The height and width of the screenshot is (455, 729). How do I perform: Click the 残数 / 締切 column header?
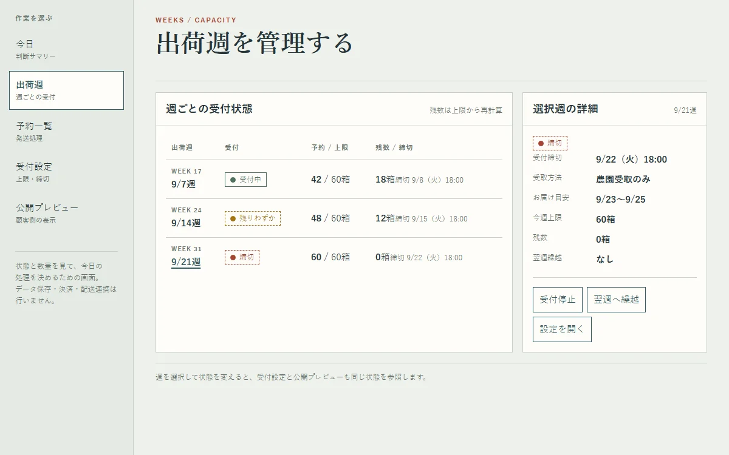pos(394,147)
